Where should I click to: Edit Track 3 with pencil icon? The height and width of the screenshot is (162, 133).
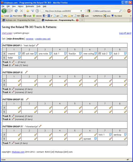(13, 89)
